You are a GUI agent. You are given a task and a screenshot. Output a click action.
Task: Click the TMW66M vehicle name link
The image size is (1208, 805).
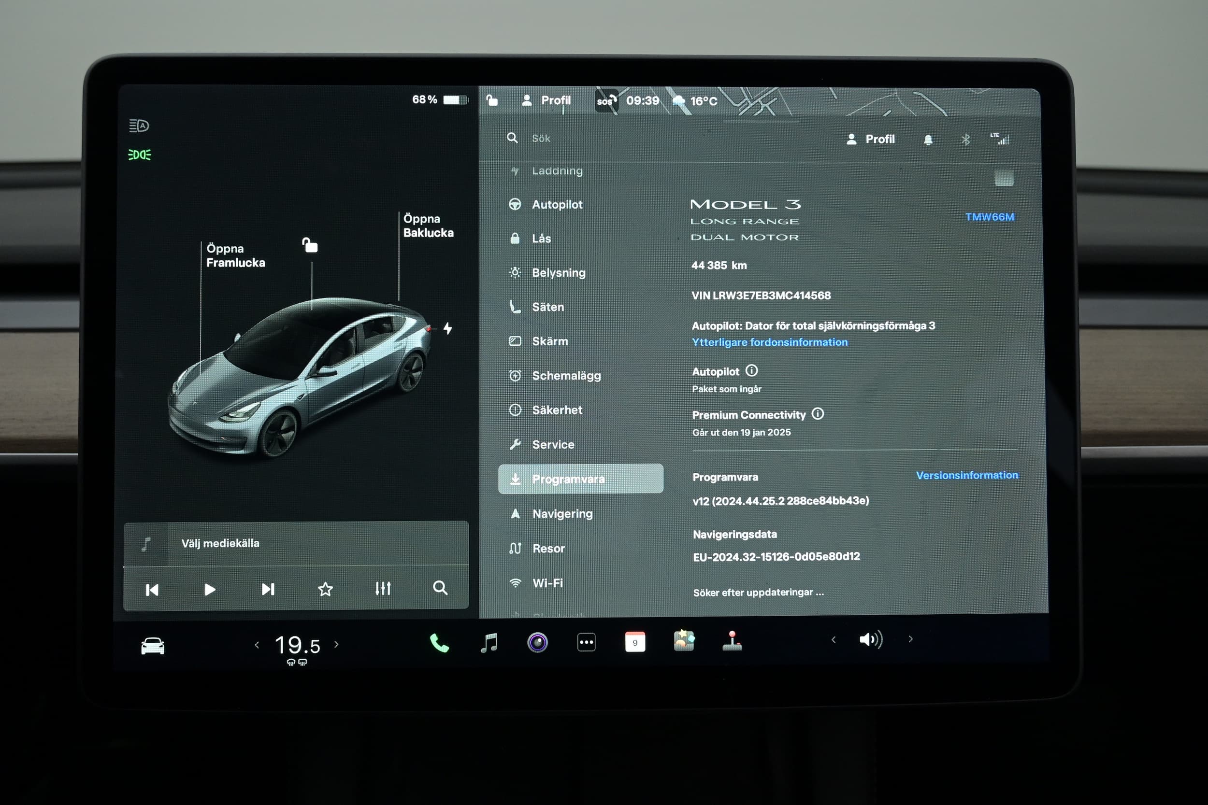coord(990,217)
